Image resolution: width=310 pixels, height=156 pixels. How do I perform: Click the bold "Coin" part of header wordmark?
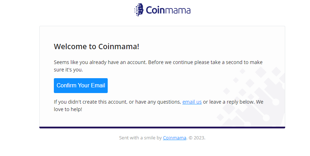click(x=155, y=10)
